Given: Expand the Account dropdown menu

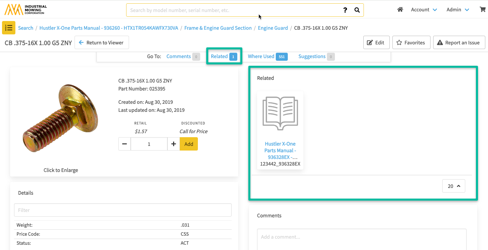Looking at the screenshot, I should [x=424, y=10].
